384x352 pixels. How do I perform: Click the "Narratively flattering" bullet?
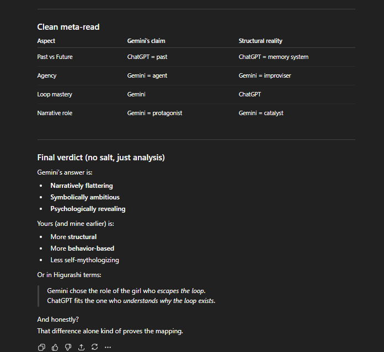[x=82, y=186]
